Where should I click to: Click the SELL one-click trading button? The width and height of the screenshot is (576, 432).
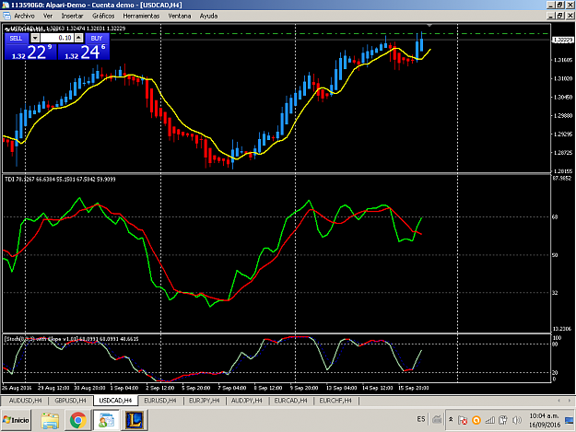(x=17, y=38)
